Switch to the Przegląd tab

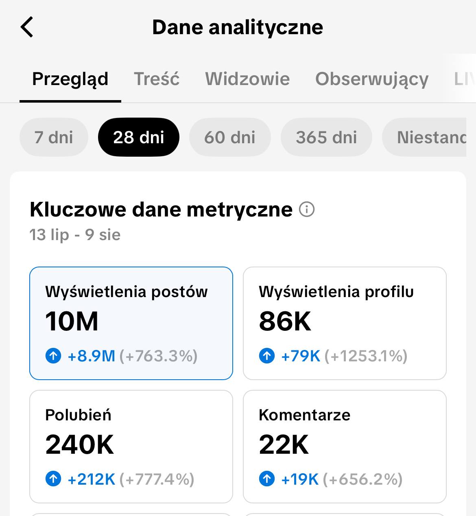coord(70,79)
